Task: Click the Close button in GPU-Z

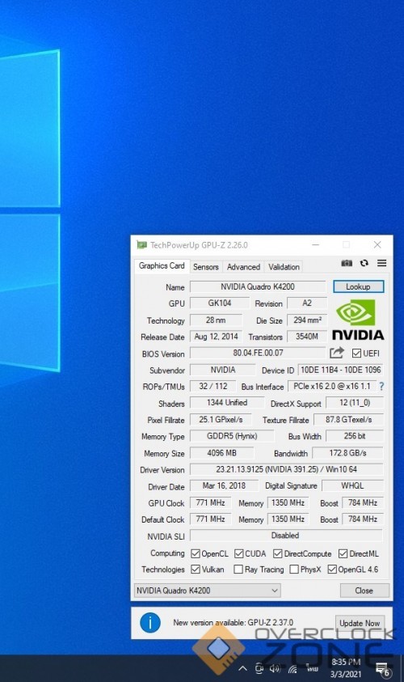Action: [364, 591]
